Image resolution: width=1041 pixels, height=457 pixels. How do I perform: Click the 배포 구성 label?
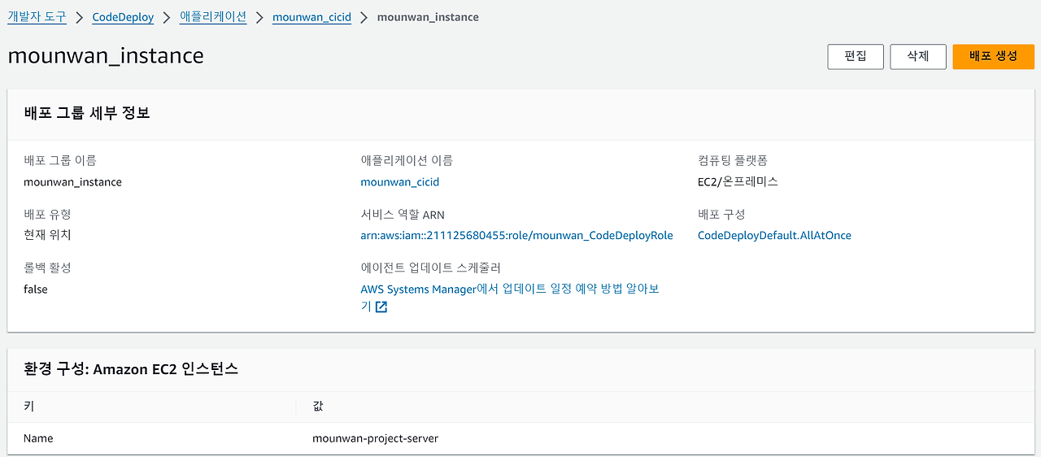click(x=721, y=215)
